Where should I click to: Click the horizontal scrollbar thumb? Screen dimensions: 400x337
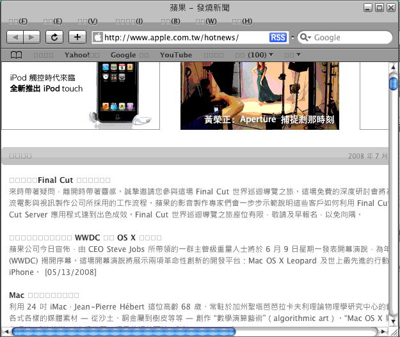point(124,331)
